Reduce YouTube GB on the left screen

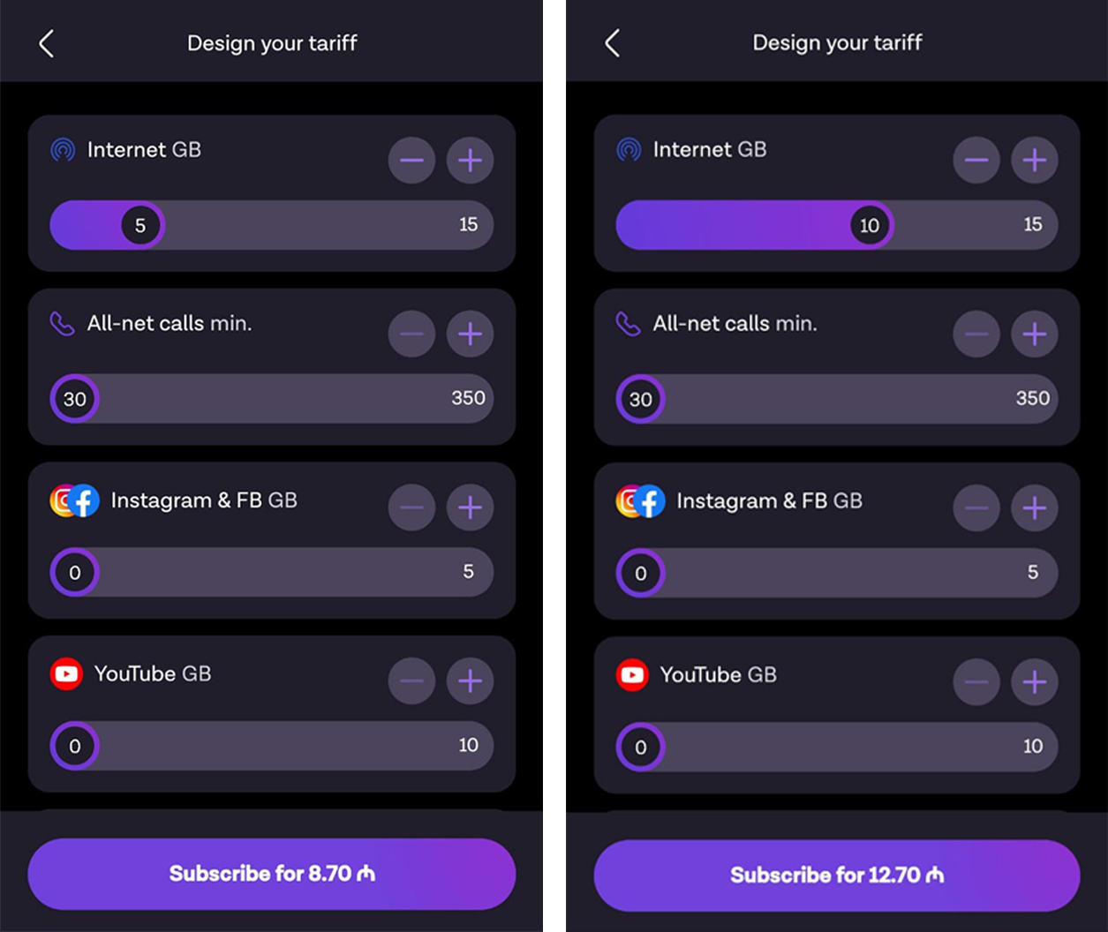(x=411, y=681)
